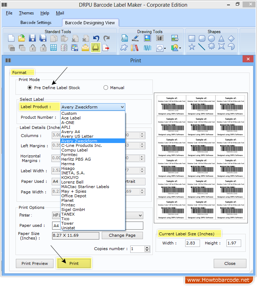Click the Export document icon with red arrow
This screenshot has height=286, width=257.
(106, 48)
